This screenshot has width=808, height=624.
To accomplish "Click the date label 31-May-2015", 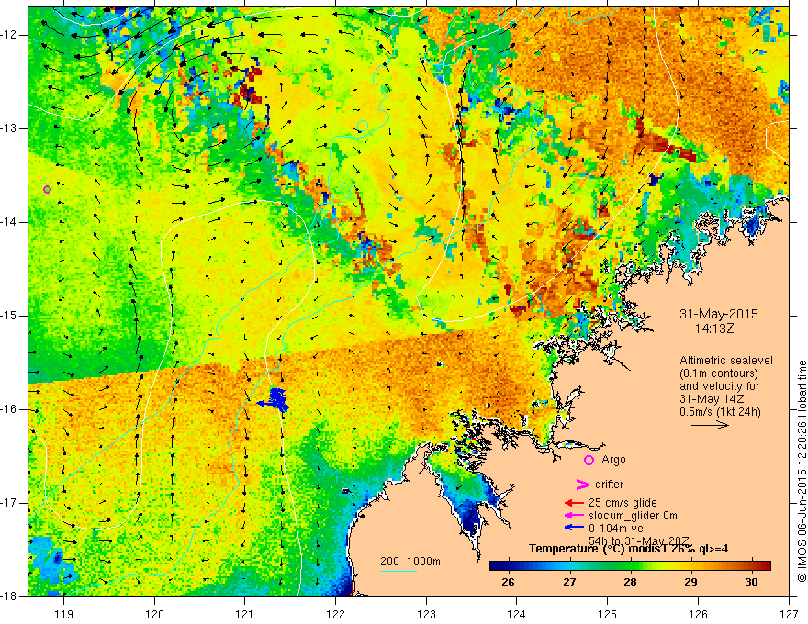I will point(718,314).
